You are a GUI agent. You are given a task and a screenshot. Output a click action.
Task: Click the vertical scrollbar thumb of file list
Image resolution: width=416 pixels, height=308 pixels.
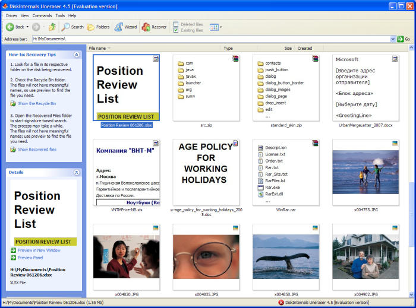coord(411,214)
